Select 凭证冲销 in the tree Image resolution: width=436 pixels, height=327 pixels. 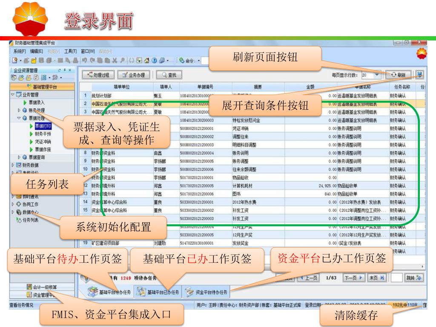pyautogui.click(x=43, y=141)
